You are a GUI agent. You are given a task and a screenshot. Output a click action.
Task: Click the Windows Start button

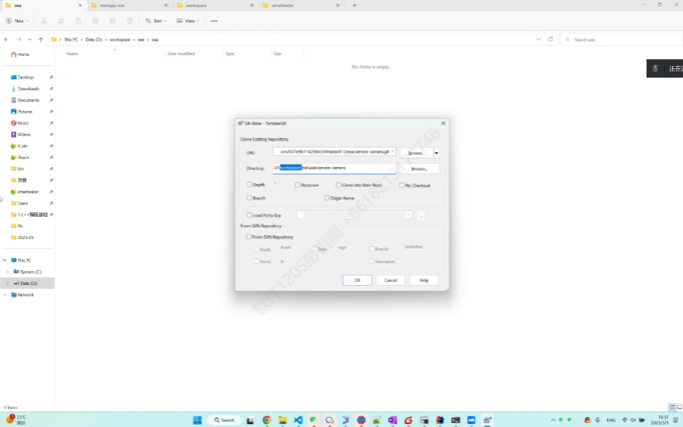tap(197, 420)
